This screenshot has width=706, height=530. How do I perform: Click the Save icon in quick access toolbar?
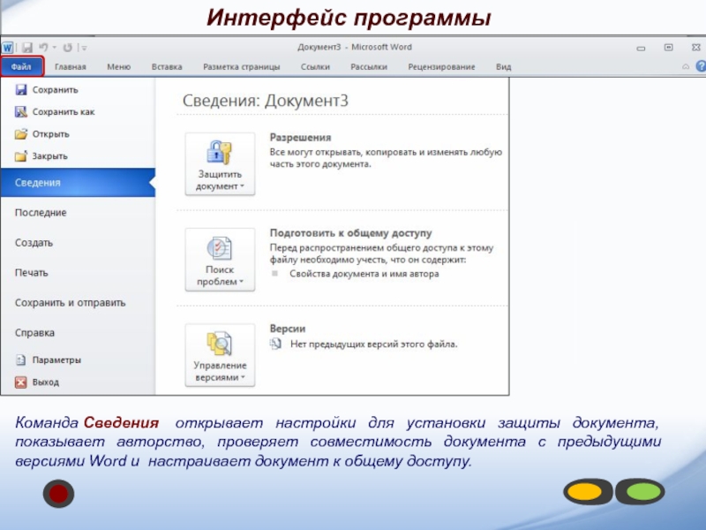27,47
